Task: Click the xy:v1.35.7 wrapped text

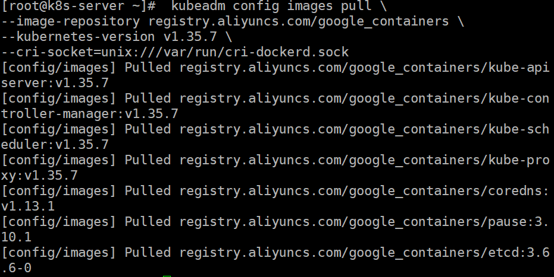Action: click(39, 176)
